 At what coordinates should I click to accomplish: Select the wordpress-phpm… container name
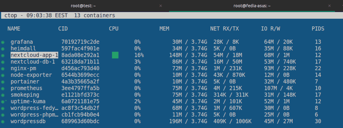click(35, 115)
